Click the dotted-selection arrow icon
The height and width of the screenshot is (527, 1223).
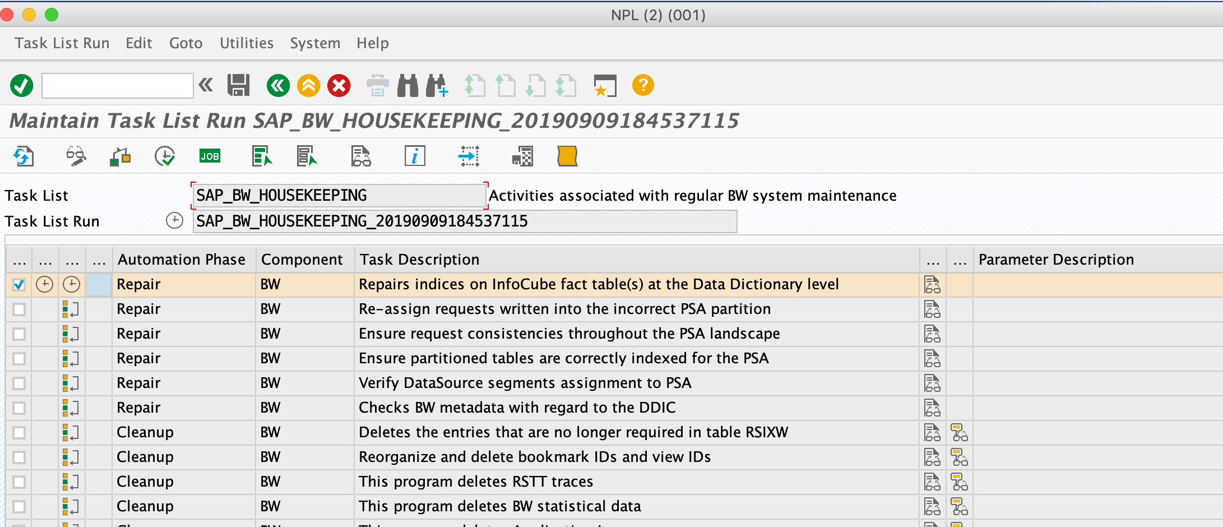coord(469,156)
